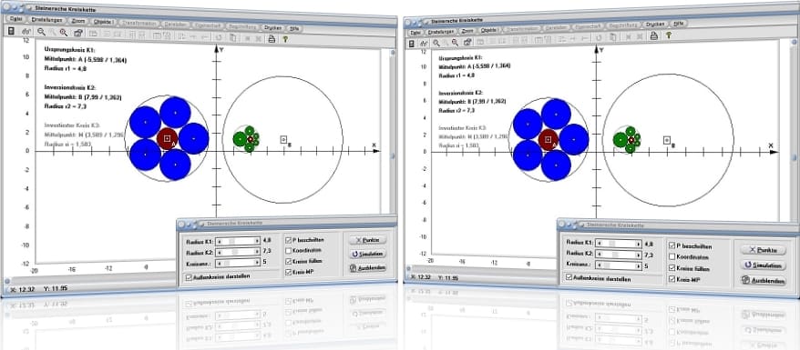
Task: Click zoom-in magnifier in left window toolbar
Action: 41,32
